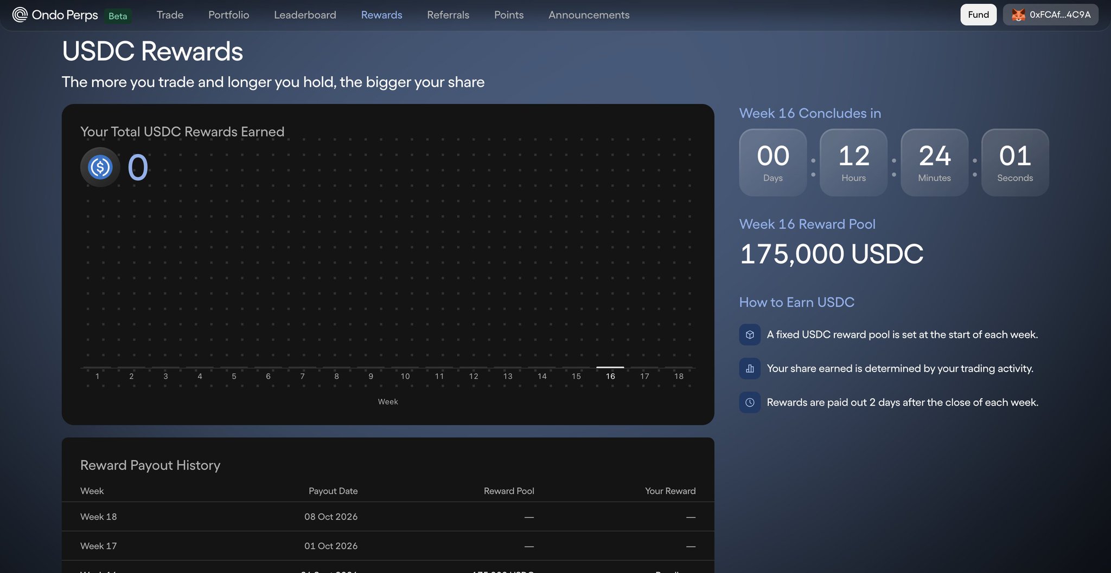Select week 5 on chart axis

[x=234, y=376]
